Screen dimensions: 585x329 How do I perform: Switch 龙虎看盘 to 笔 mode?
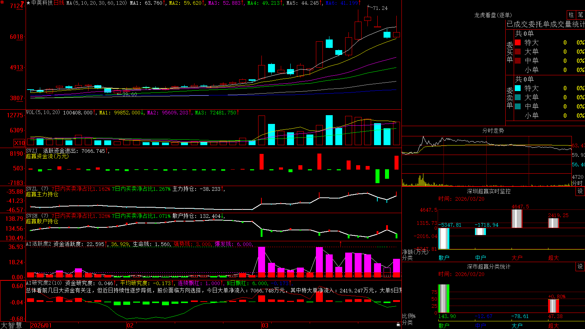(580, 15)
